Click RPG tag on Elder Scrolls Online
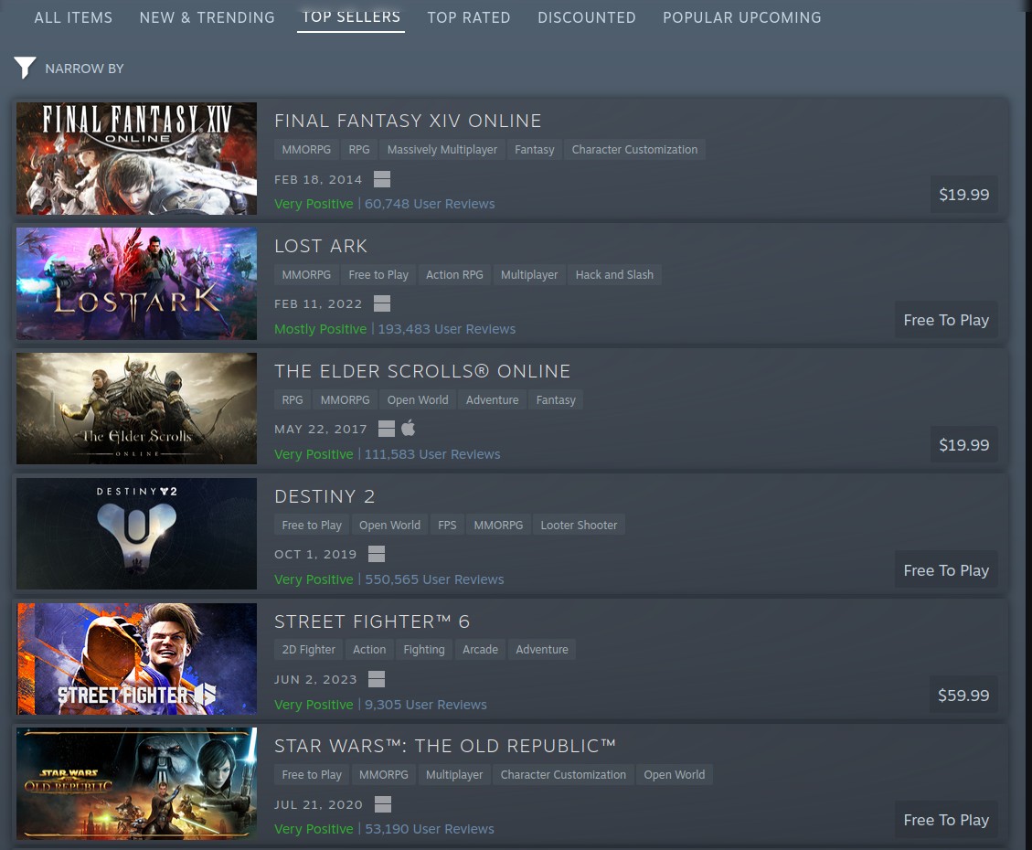The height and width of the screenshot is (850, 1032). [x=293, y=399]
